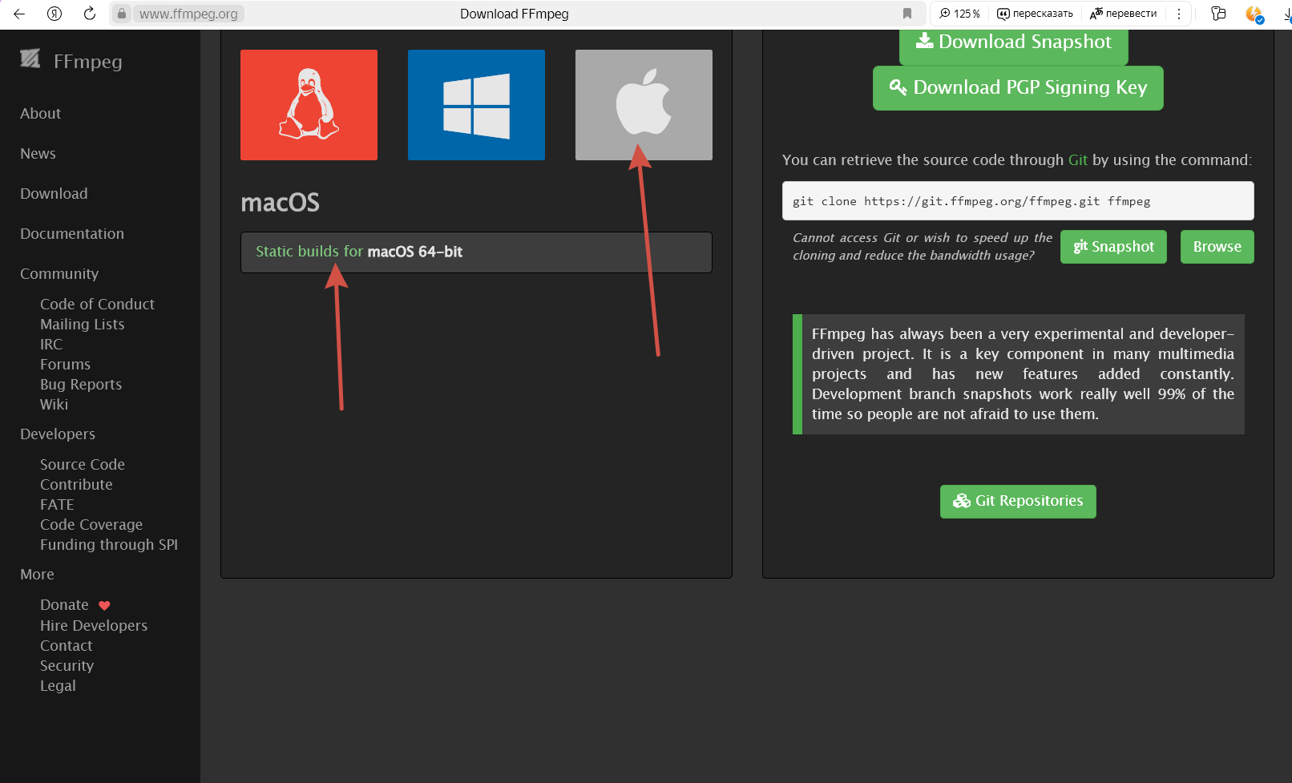Select the Apple macOS download tile
Image resolution: width=1292 pixels, height=783 pixels.
tap(644, 105)
